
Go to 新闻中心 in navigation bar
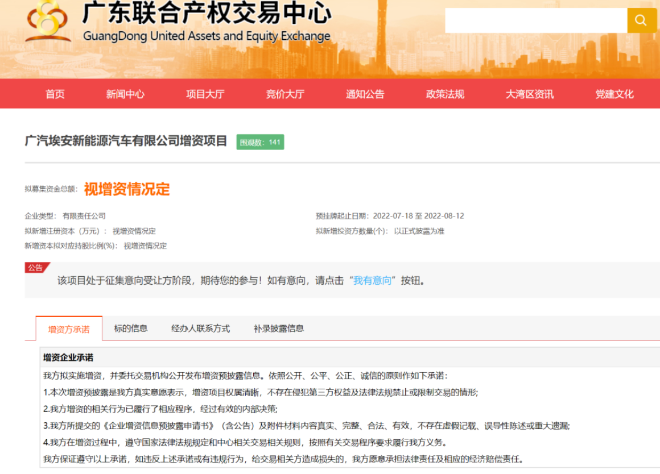[x=125, y=94]
